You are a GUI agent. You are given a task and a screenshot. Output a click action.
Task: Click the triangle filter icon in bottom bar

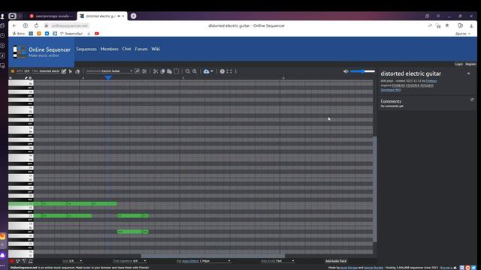point(24,261)
